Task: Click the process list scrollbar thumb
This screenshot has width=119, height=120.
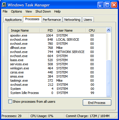Action: (x=108, y=78)
